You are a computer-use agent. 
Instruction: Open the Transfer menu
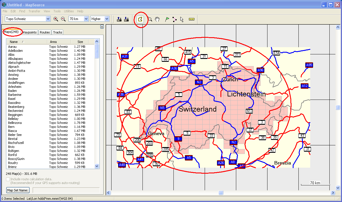34,11
